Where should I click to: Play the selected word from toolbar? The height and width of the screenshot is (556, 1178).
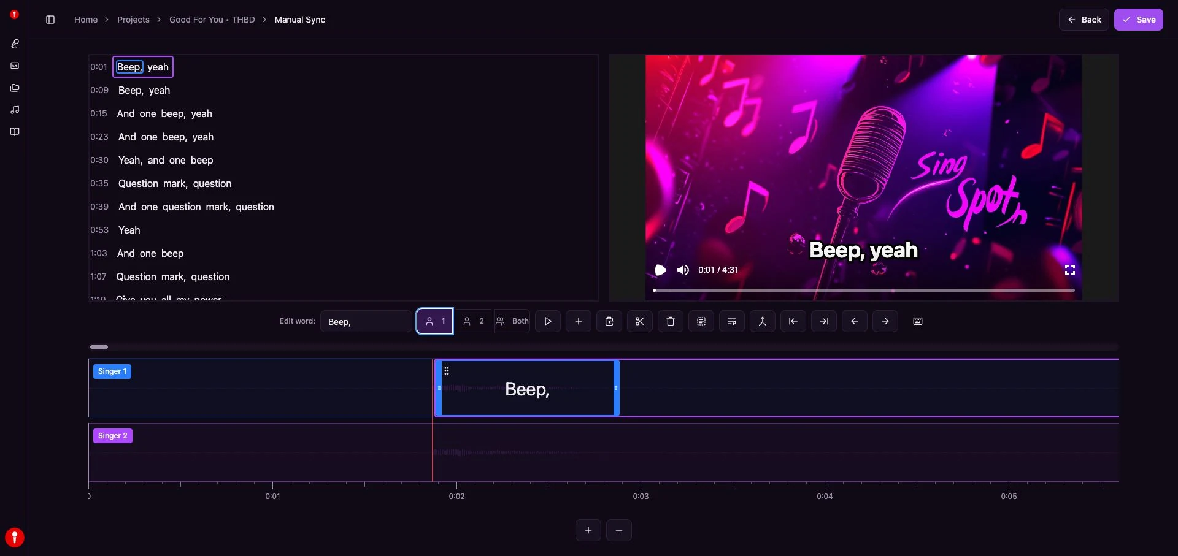[548, 321]
